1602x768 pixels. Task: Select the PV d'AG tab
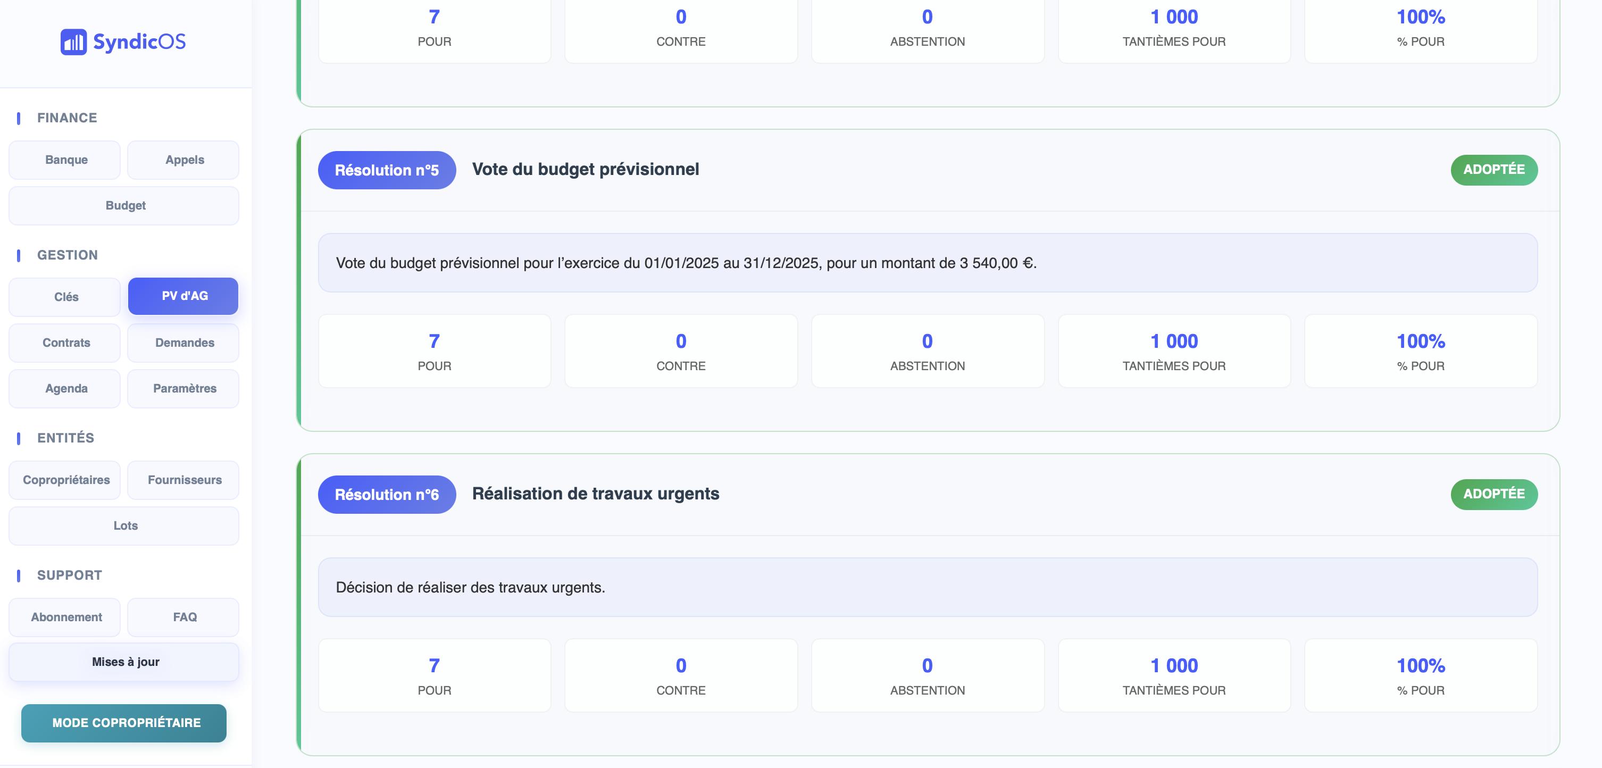pos(184,296)
